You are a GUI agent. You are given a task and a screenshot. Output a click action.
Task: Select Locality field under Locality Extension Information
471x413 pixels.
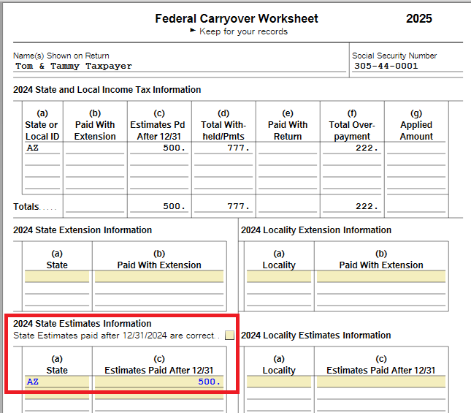[279, 277]
